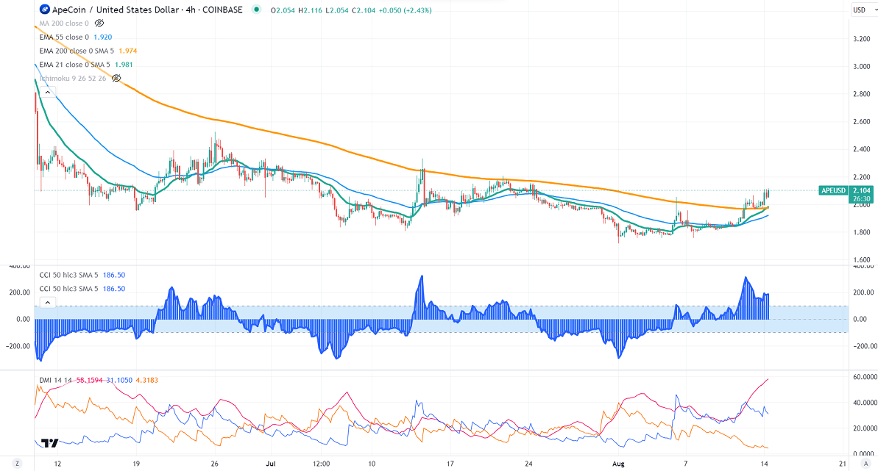Viewport: 878px width, 471px height.
Task: Click the Aug label on time axis
Action: [618, 464]
